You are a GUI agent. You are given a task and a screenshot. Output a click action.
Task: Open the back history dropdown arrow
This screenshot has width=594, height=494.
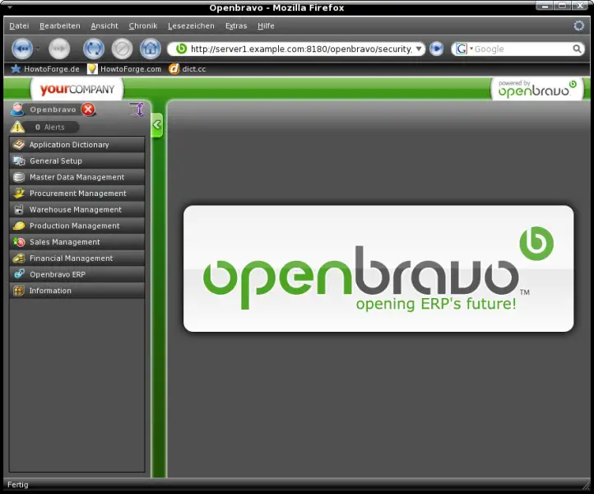[38, 49]
